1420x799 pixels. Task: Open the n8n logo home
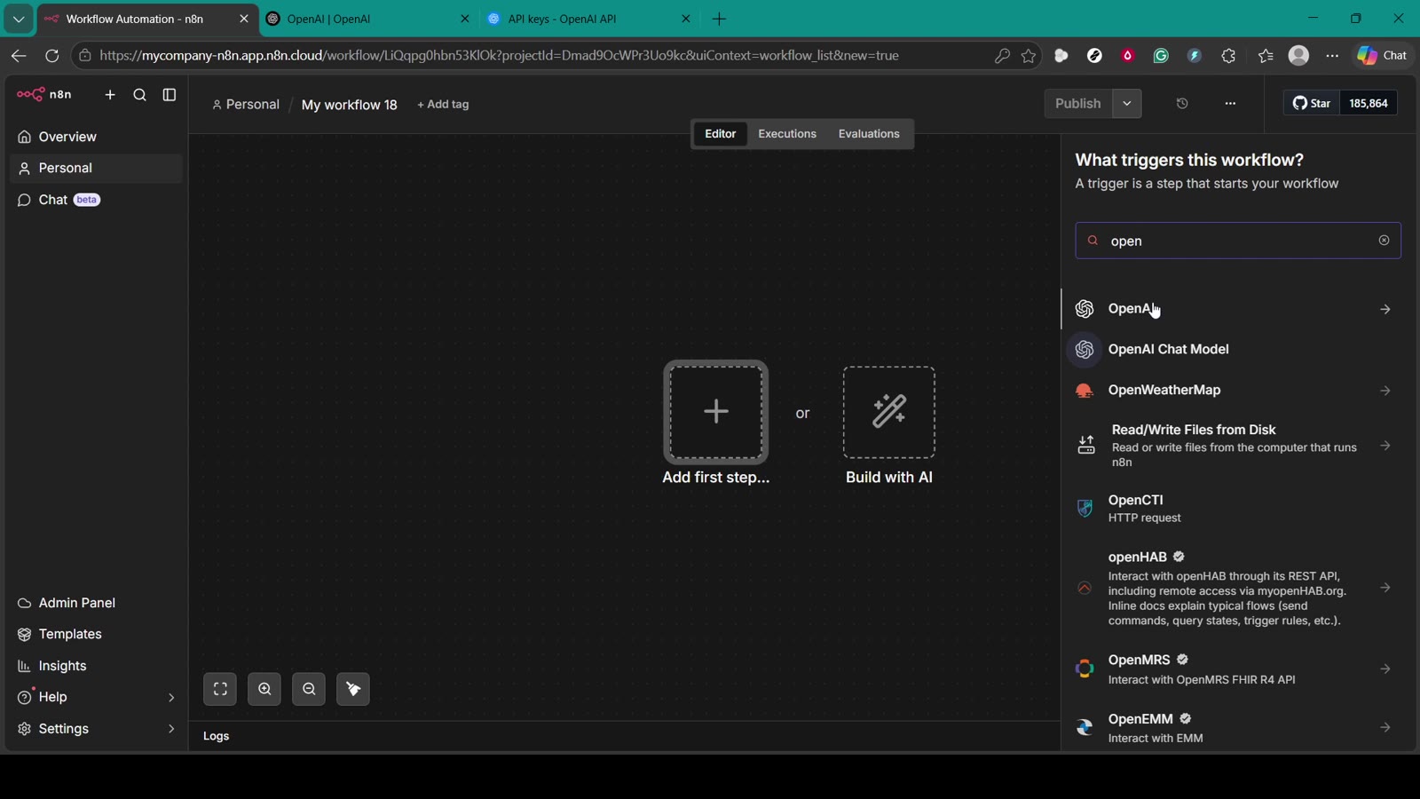44,94
